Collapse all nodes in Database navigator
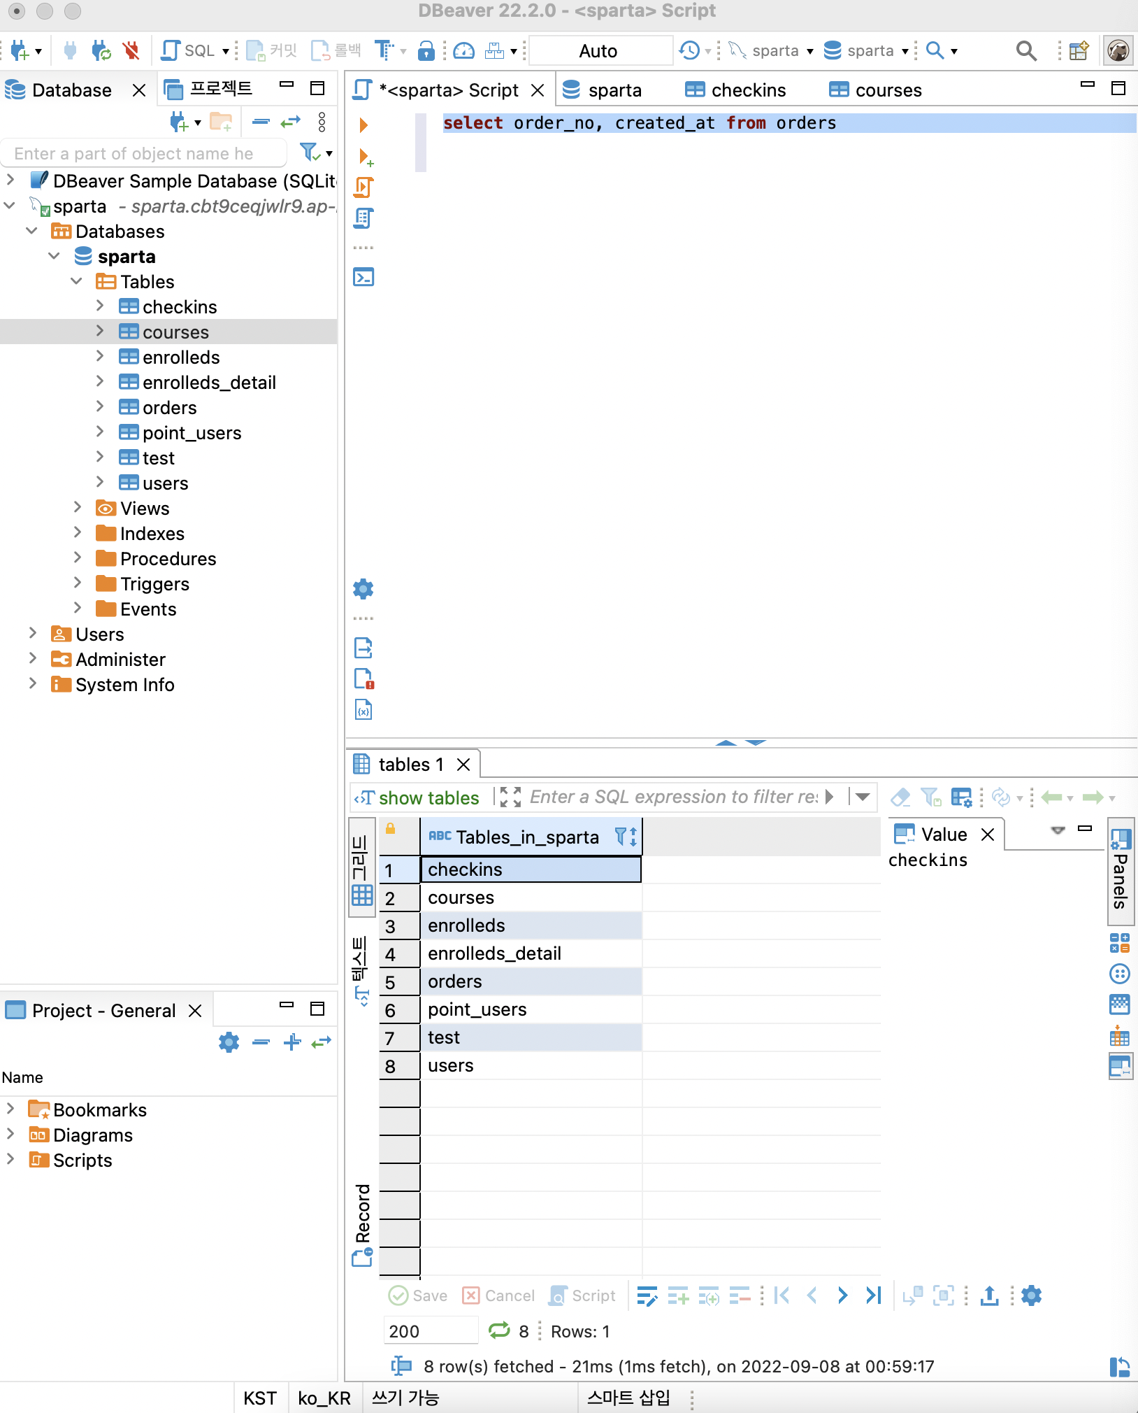The width and height of the screenshot is (1138, 1413). pos(261,122)
